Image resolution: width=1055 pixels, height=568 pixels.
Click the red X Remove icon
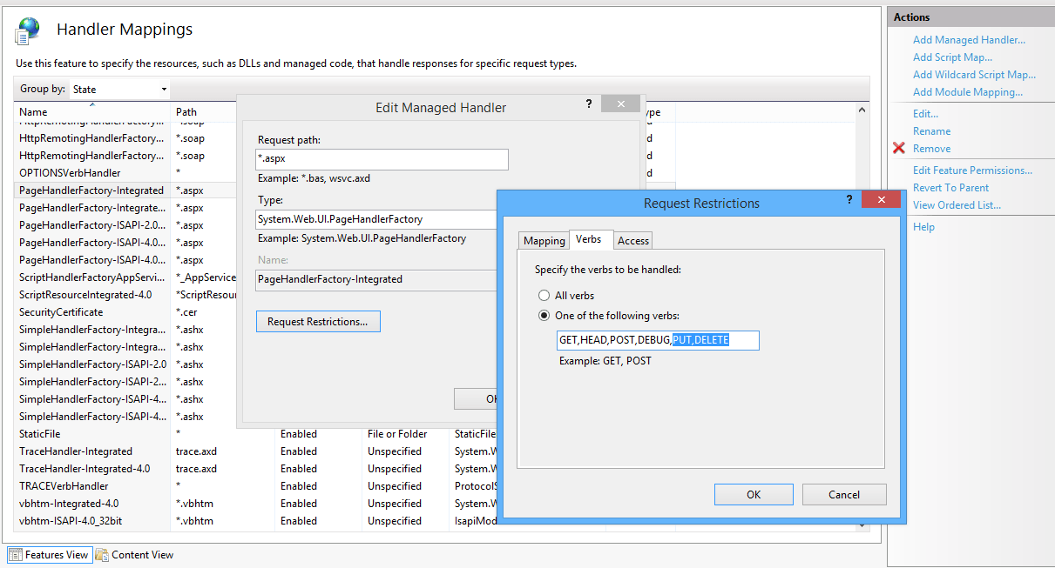coord(899,149)
